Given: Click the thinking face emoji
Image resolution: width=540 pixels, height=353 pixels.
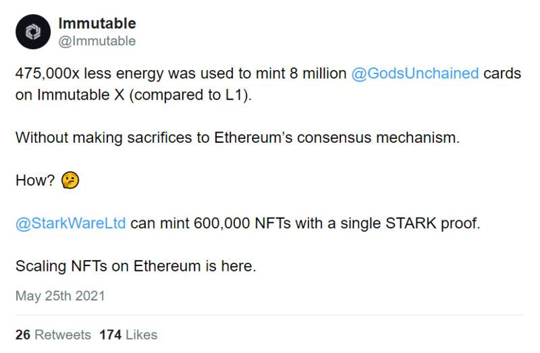Looking at the screenshot, I should tap(70, 180).
